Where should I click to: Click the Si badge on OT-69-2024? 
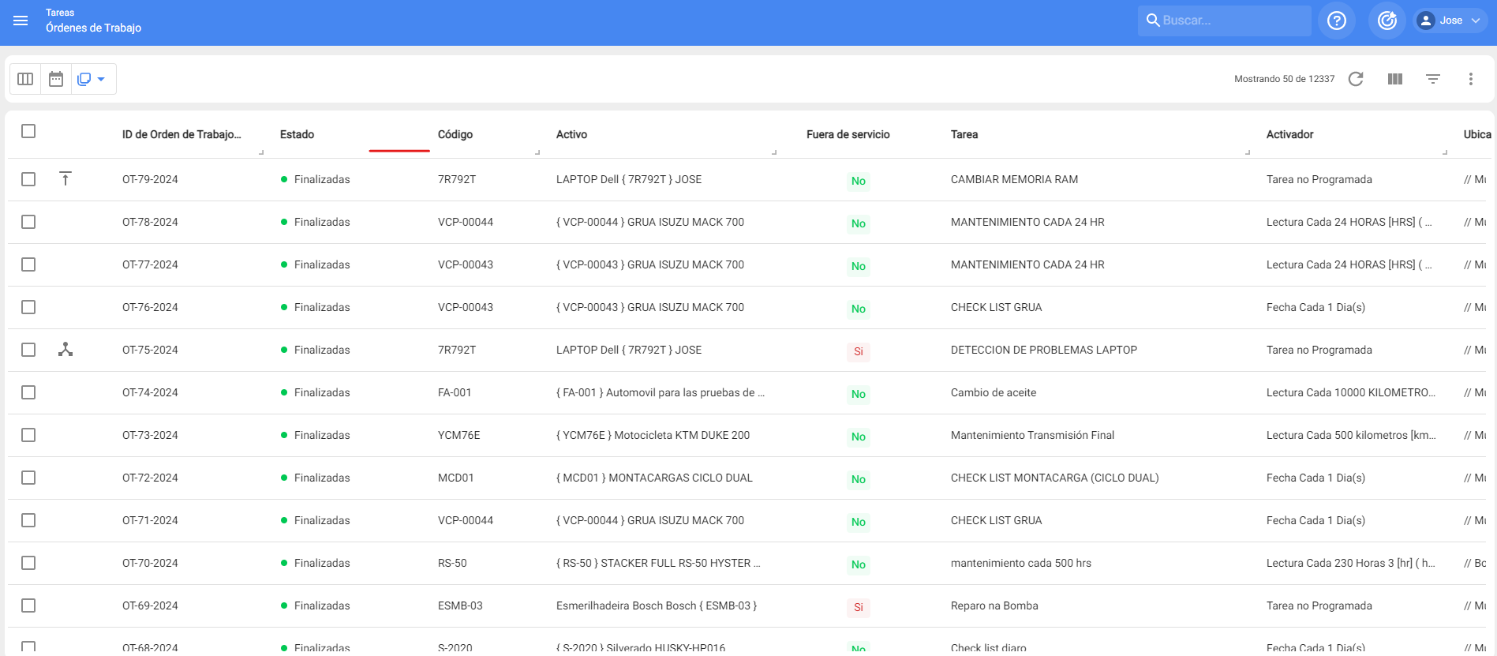[x=858, y=607]
